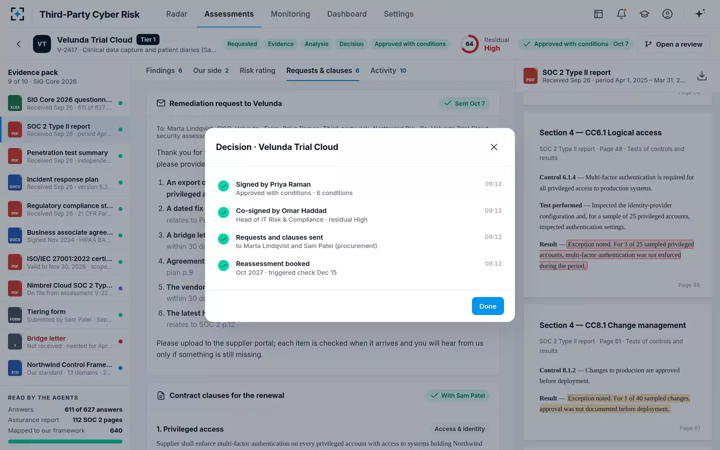
Task: Click the Approved with conditions · Oct 7 status pill
Action: tap(576, 44)
